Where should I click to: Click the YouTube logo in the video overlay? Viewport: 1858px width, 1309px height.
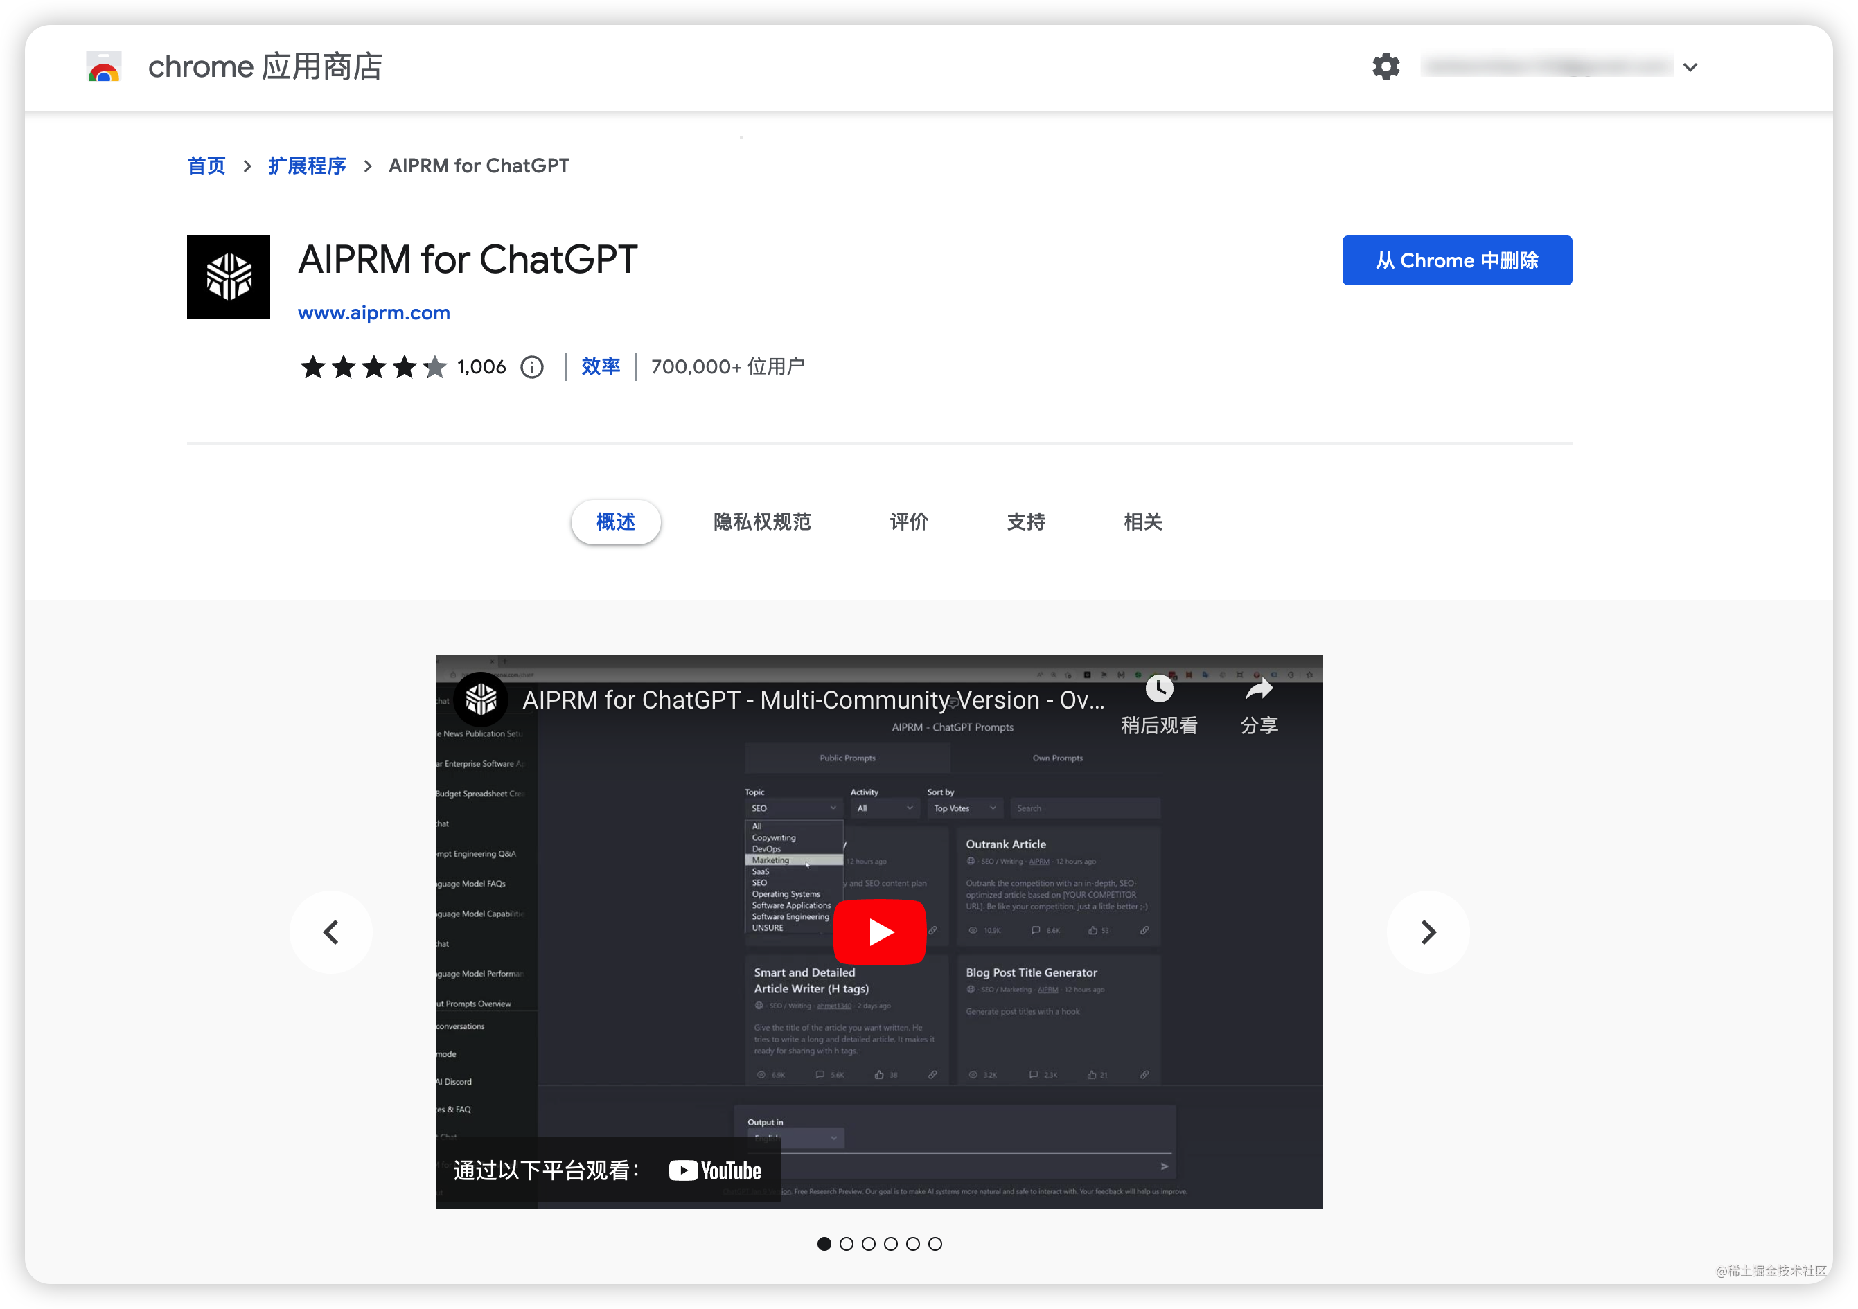(x=716, y=1170)
